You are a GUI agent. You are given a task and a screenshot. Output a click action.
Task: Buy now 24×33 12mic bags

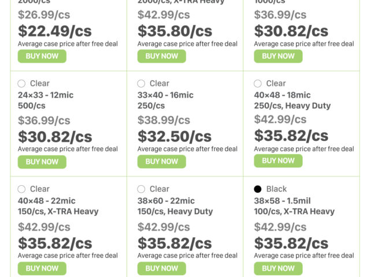42,162
